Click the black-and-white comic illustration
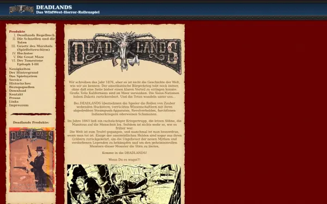Image resolution: width=327 pixels, height=204 pixels. pos(124,184)
